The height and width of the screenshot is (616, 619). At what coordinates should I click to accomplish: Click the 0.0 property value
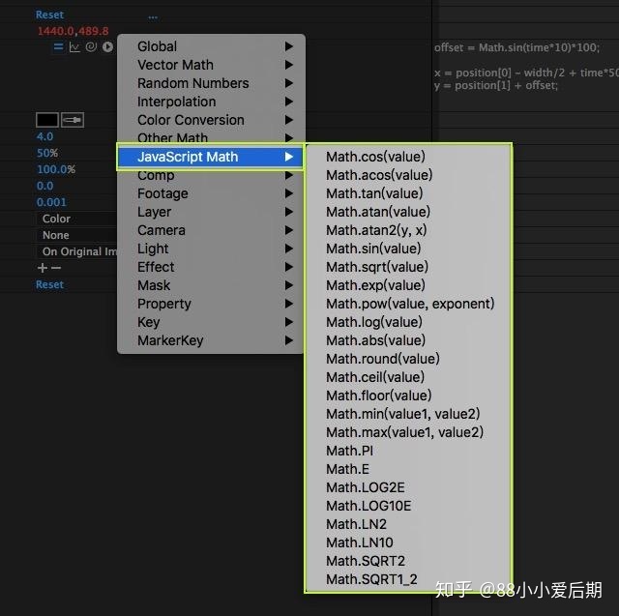44,186
